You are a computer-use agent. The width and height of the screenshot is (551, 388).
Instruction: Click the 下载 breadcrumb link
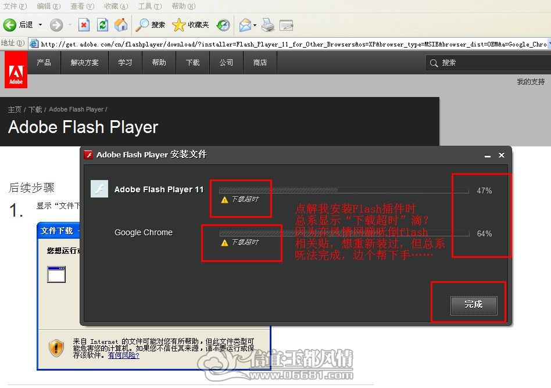[x=35, y=110]
